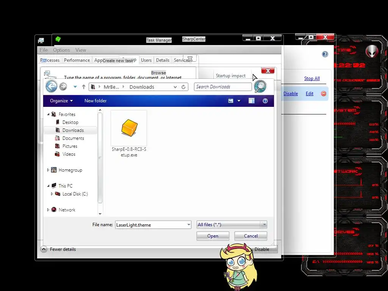Close the Browse dialog red X
Screen dimensions: 388x291
[268, 71]
